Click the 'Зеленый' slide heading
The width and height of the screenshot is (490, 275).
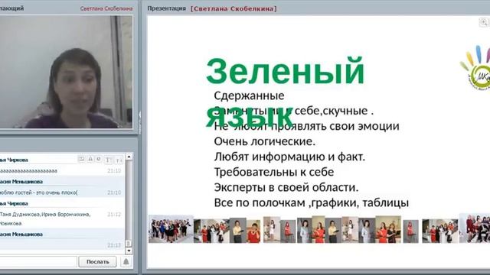286,71
